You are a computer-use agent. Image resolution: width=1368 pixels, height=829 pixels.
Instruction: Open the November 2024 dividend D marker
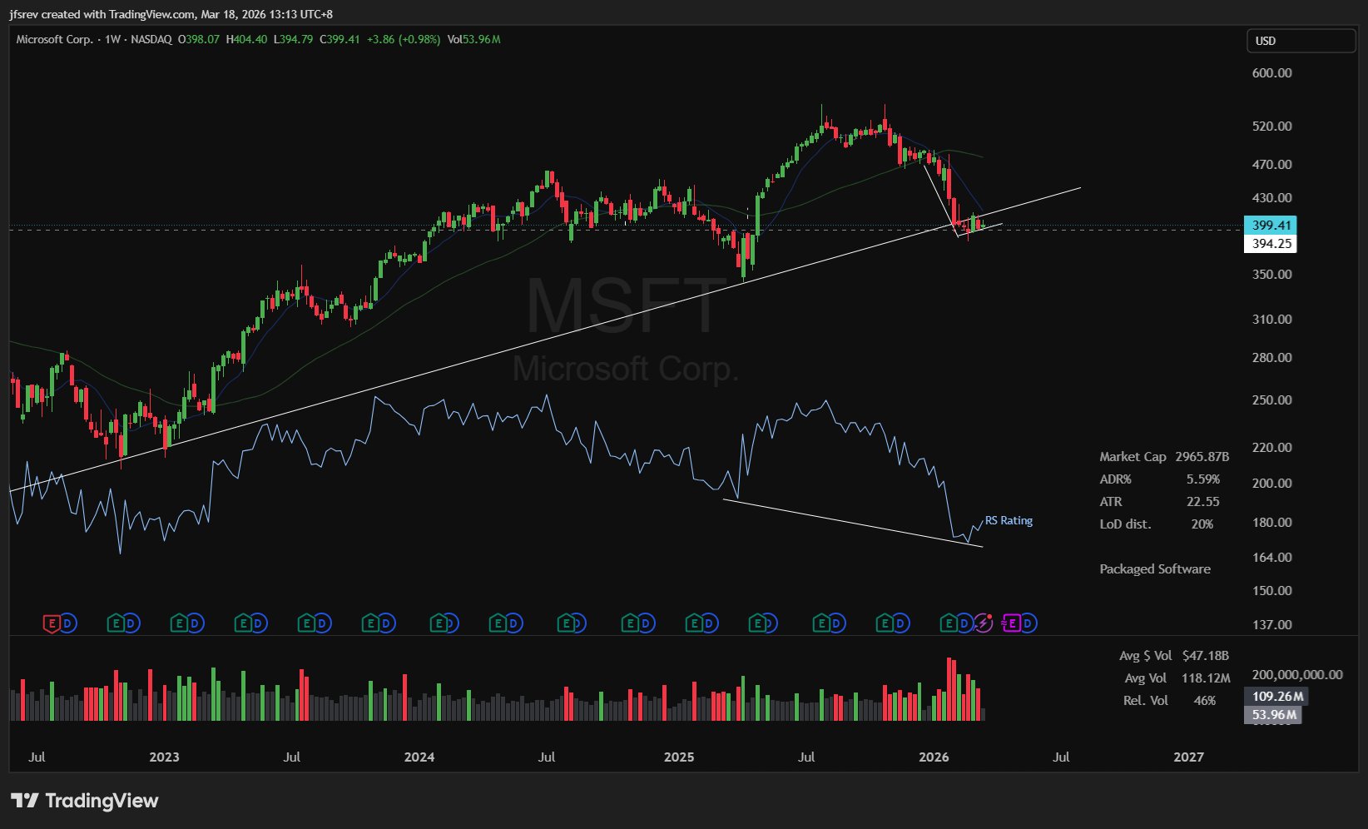tap(647, 623)
